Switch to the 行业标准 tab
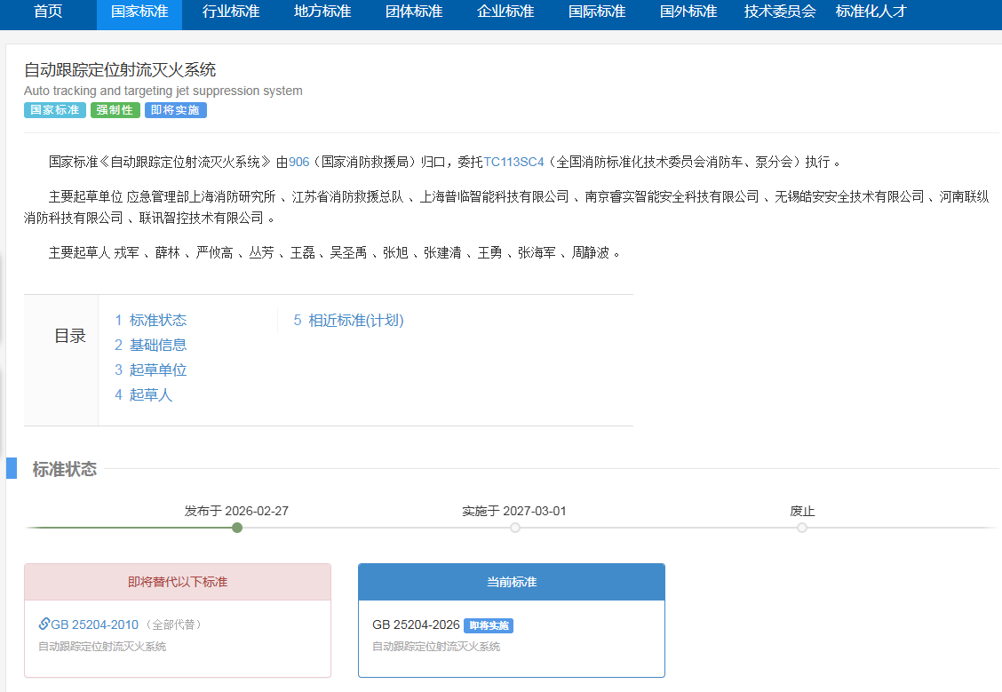Screen dimensions: 1002x692 (231, 12)
